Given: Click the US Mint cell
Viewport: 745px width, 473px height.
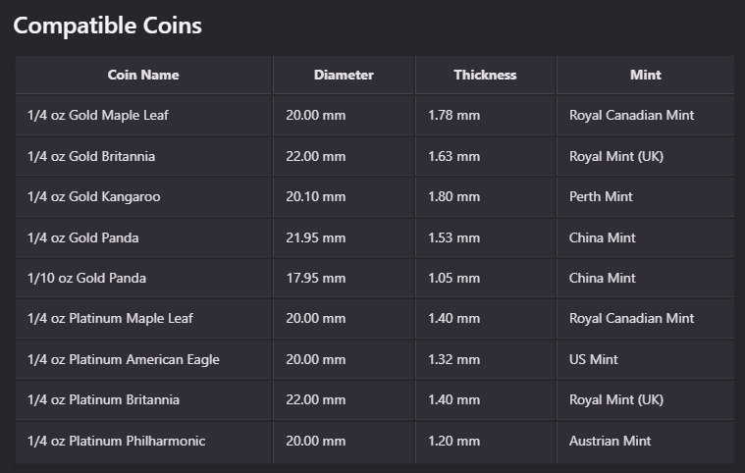Looking at the screenshot, I should click(x=594, y=360).
